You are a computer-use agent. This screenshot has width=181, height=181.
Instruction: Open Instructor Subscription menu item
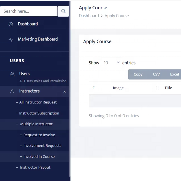[39, 113]
